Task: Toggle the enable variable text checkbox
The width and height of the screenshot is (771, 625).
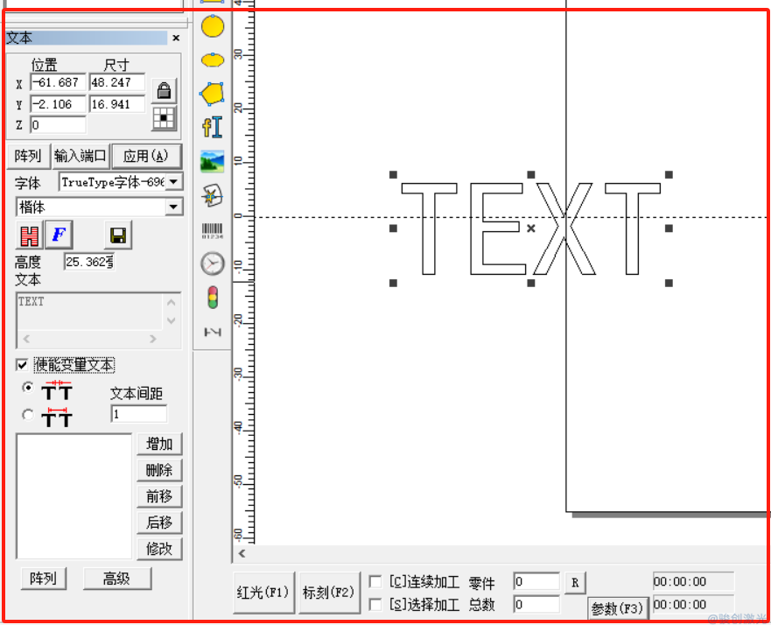Action: [22, 365]
